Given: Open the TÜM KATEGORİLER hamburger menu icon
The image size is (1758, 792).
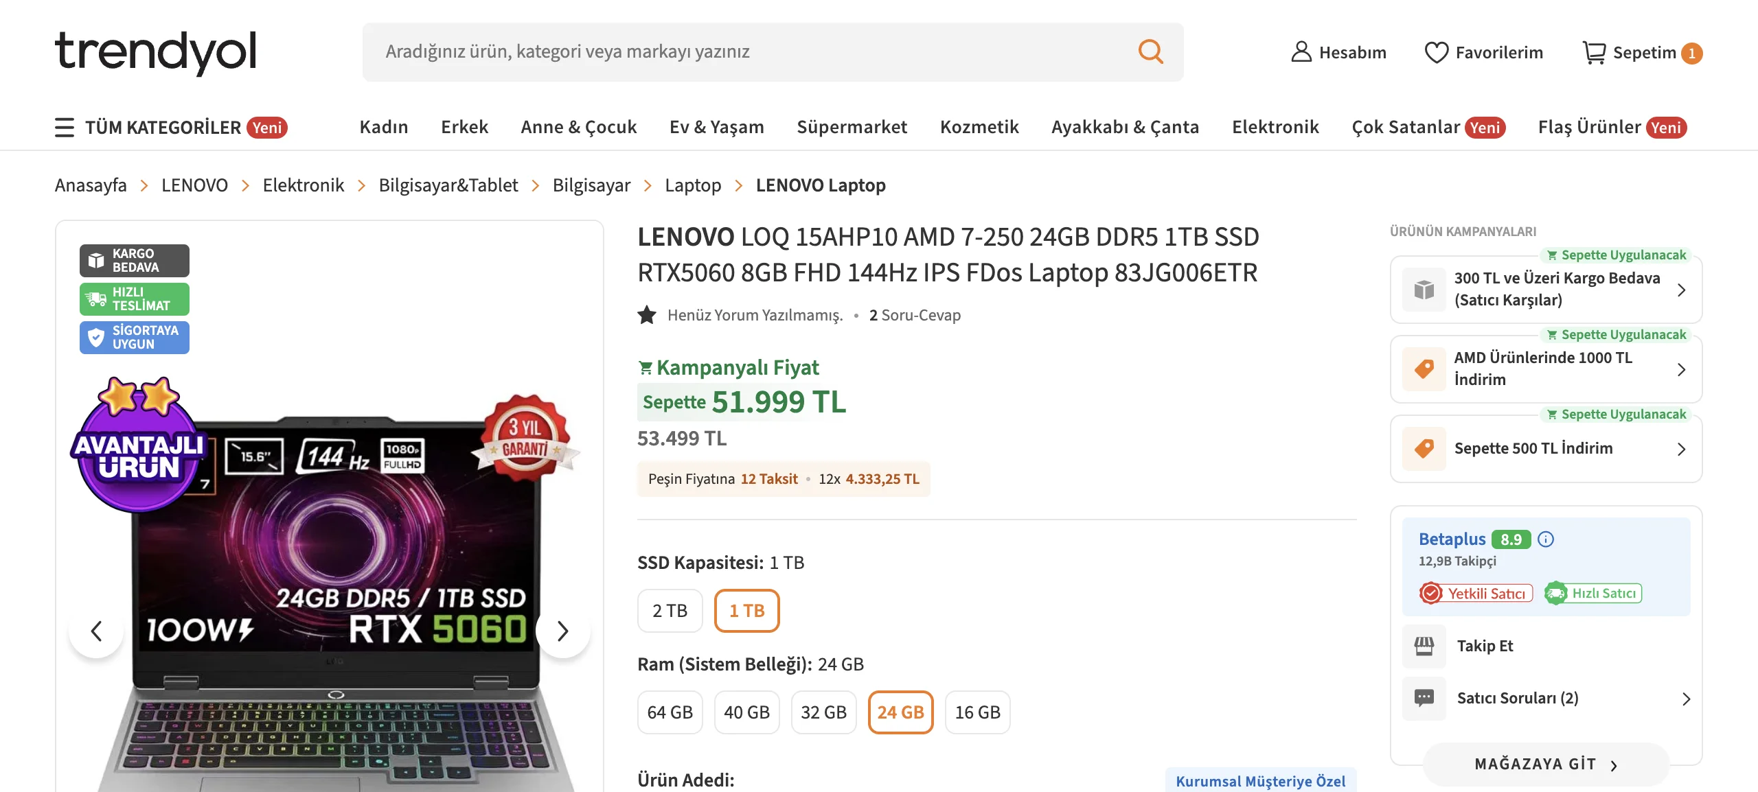Looking at the screenshot, I should click(65, 127).
